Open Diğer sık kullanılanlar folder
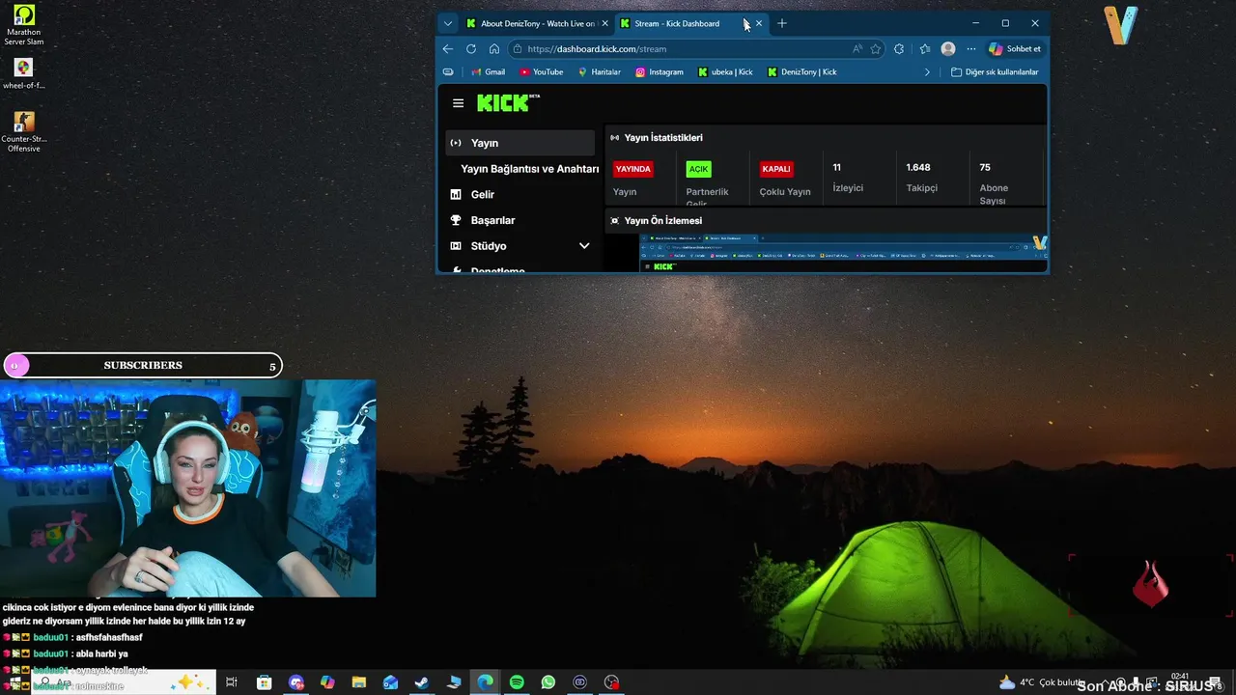 [x=995, y=72]
